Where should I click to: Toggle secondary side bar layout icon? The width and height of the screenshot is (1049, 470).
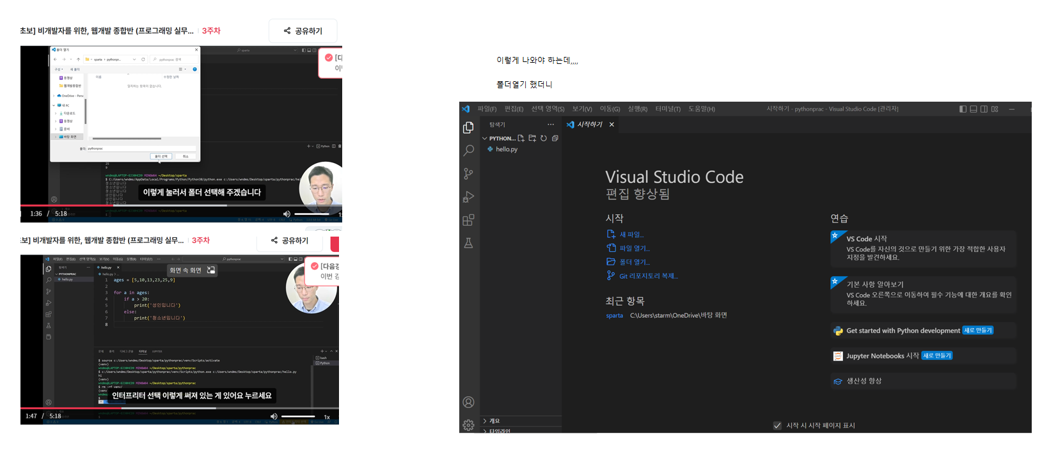[984, 109]
